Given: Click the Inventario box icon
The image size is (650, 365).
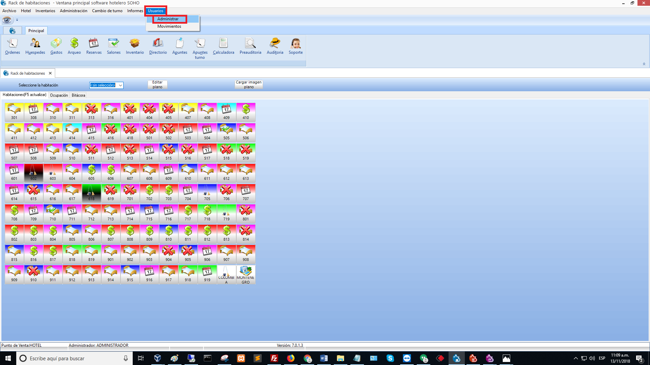Looking at the screenshot, I should coord(135,46).
